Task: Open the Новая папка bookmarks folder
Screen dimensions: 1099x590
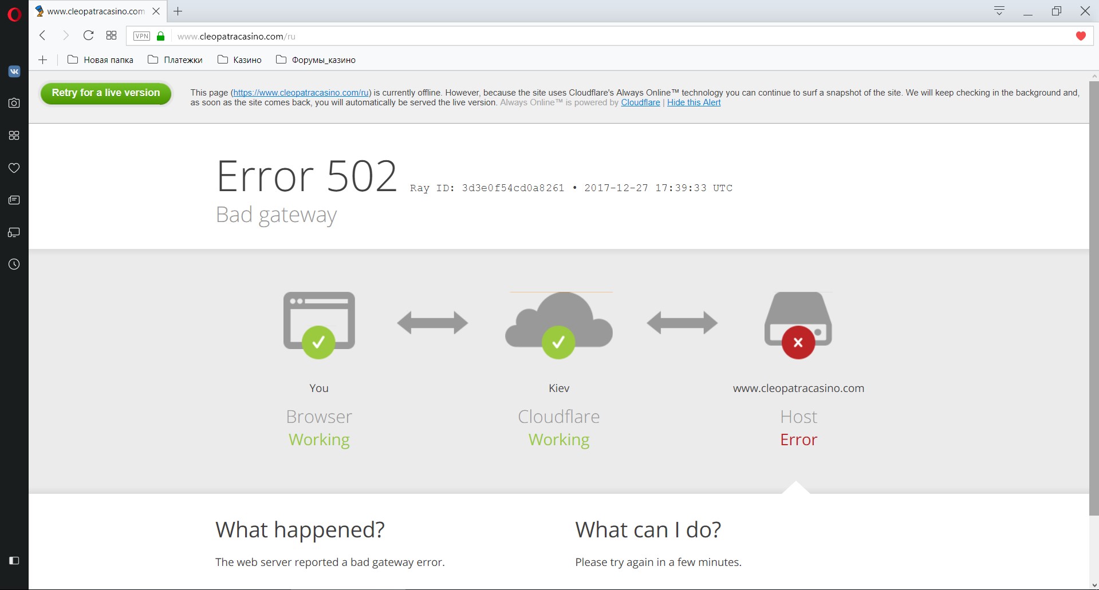Action: point(100,60)
